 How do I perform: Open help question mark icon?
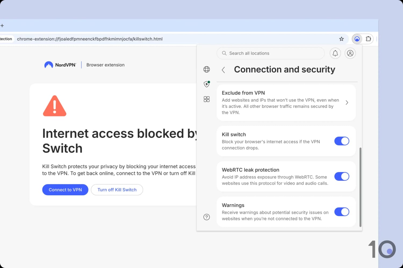coord(207,217)
